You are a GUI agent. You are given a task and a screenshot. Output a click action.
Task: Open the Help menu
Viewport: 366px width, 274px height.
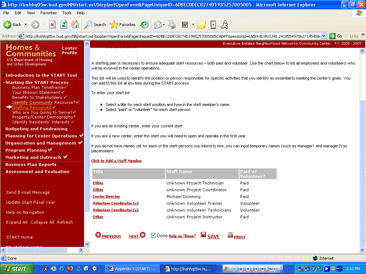coord(80,13)
